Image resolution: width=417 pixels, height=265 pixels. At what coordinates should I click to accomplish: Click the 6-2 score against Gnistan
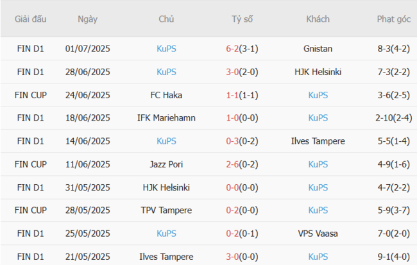pyautogui.click(x=234, y=49)
